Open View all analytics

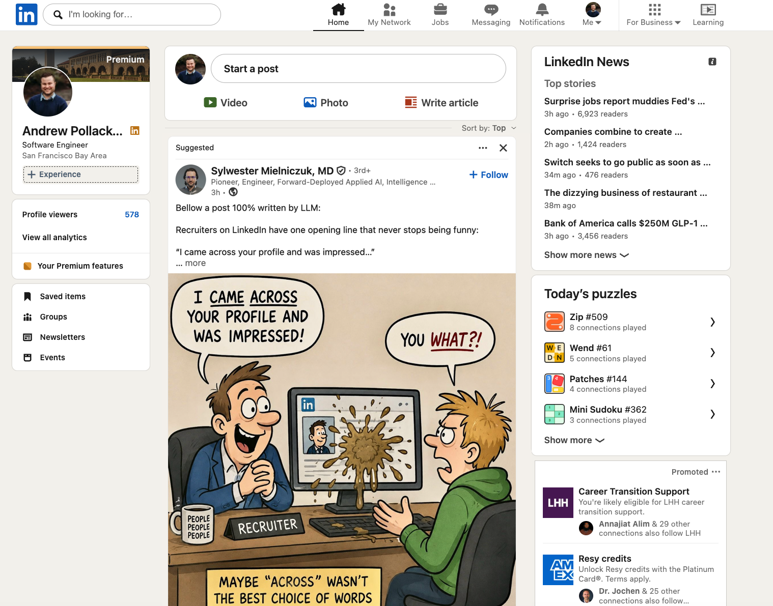tap(54, 238)
